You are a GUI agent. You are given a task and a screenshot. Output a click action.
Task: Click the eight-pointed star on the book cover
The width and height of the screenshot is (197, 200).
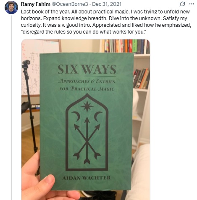point(87,106)
